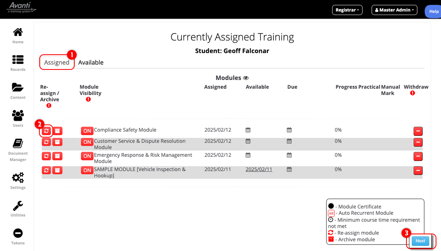The image size is (441, 251).
Task: Set due date for Customer Service Module
Action: tap(289, 141)
